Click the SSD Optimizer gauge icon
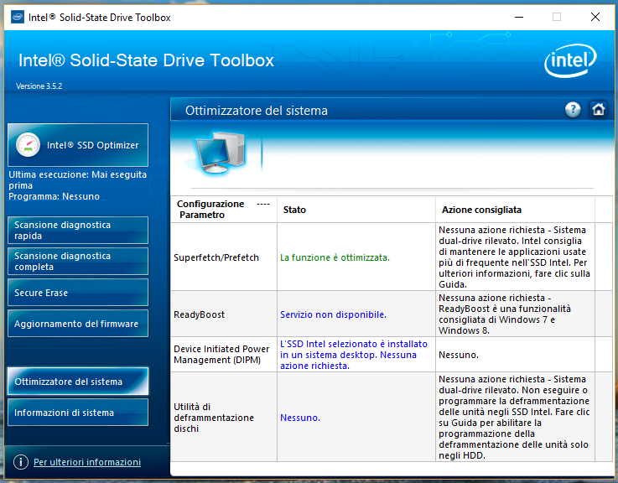618x483 pixels. 28,145
